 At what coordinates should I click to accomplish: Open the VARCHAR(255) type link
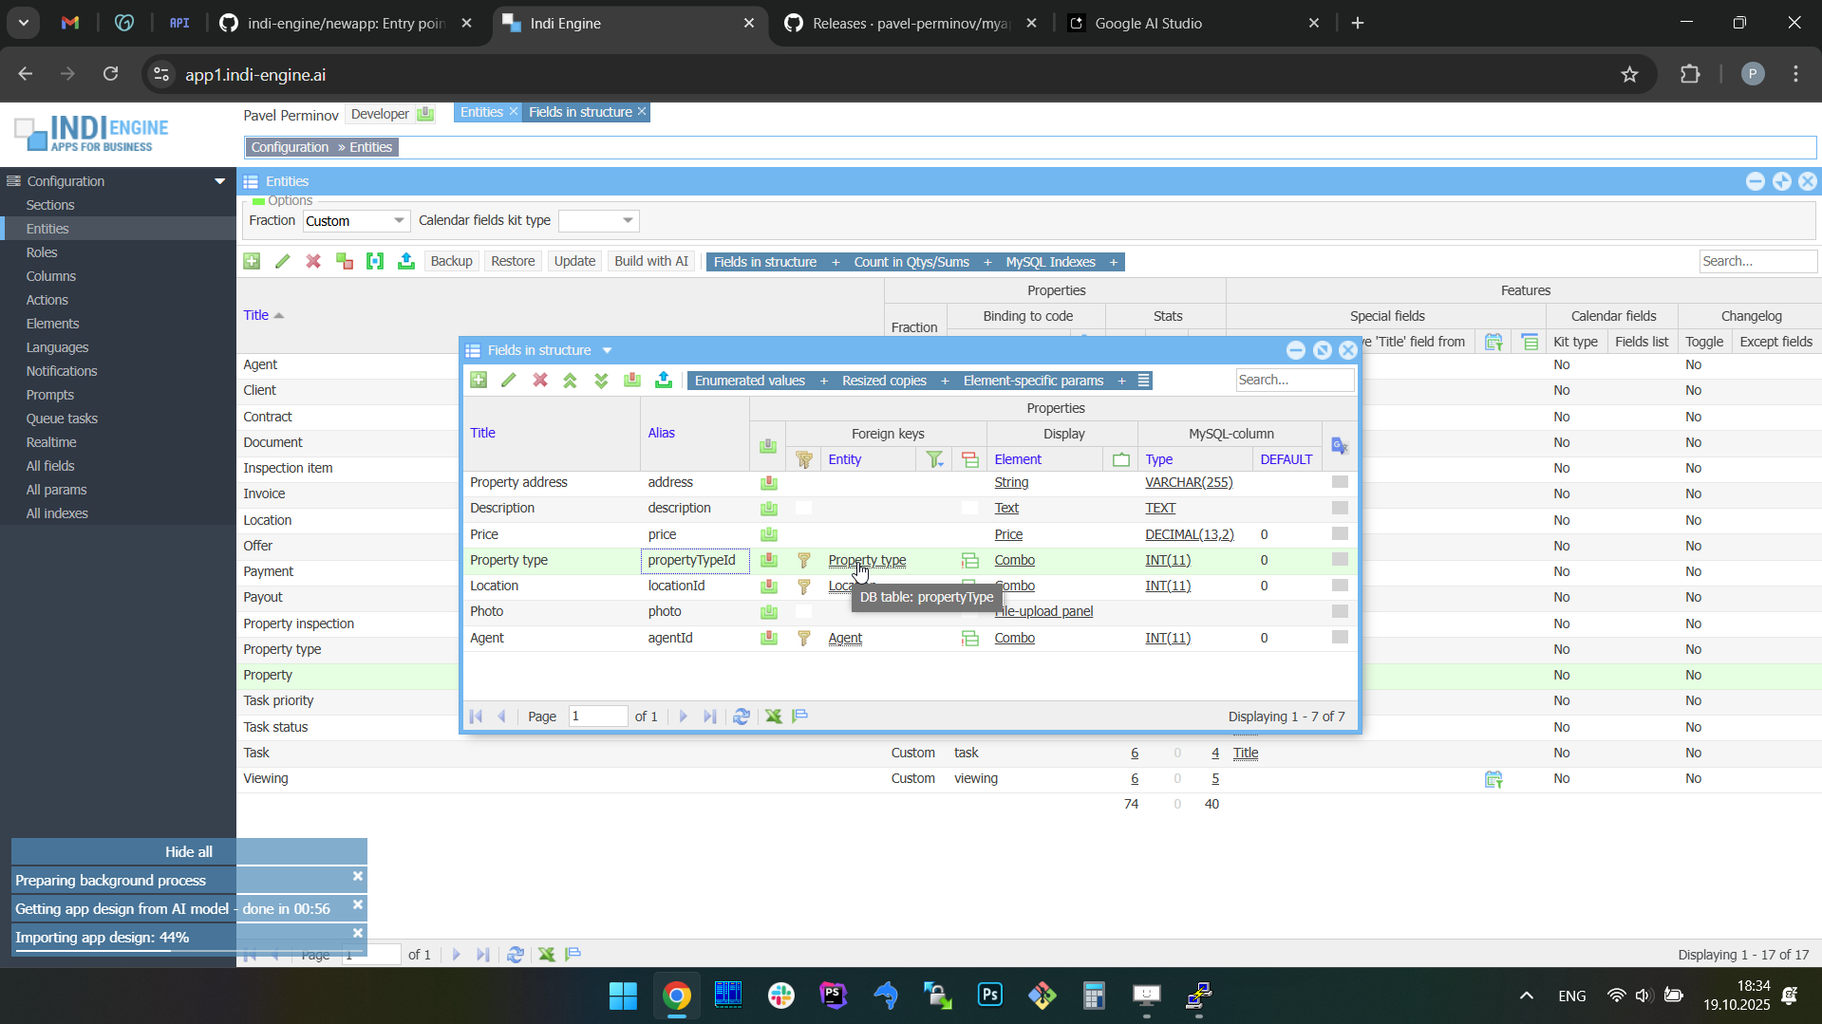click(x=1189, y=483)
